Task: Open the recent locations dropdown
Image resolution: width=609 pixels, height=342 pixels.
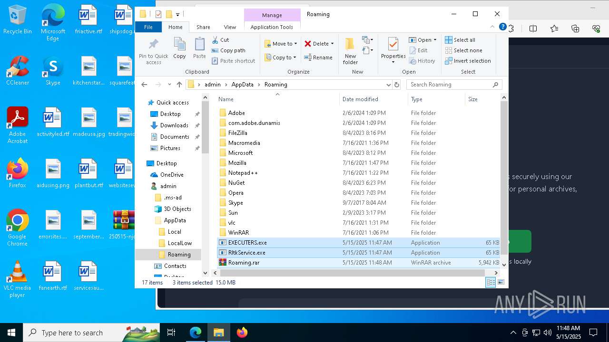Action: [169, 85]
